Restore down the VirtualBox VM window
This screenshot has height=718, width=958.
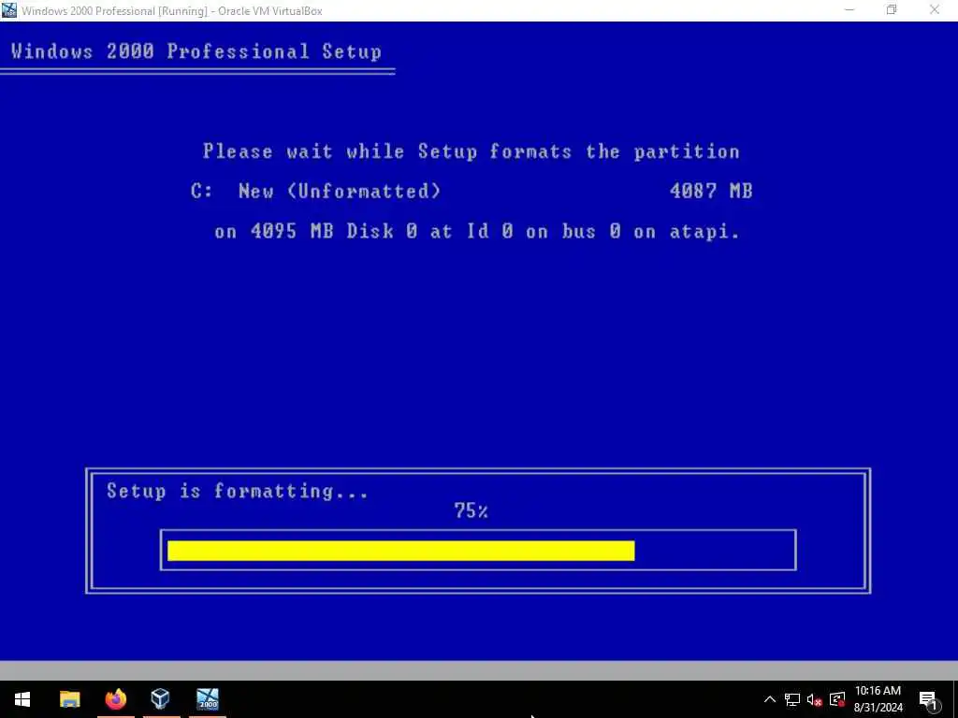[x=892, y=10]
